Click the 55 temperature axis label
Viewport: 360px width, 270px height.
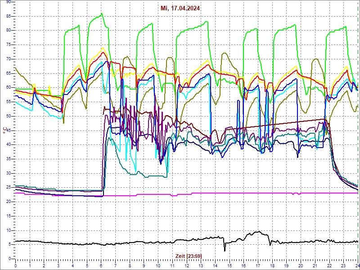(8, 102)
